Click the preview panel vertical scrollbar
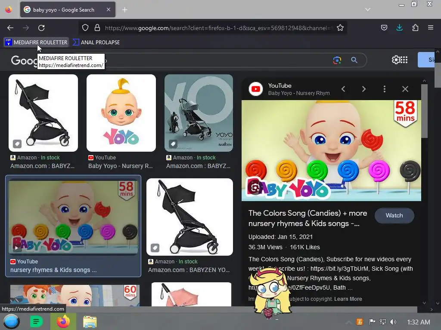441x330 pixels. coord(424,111)
